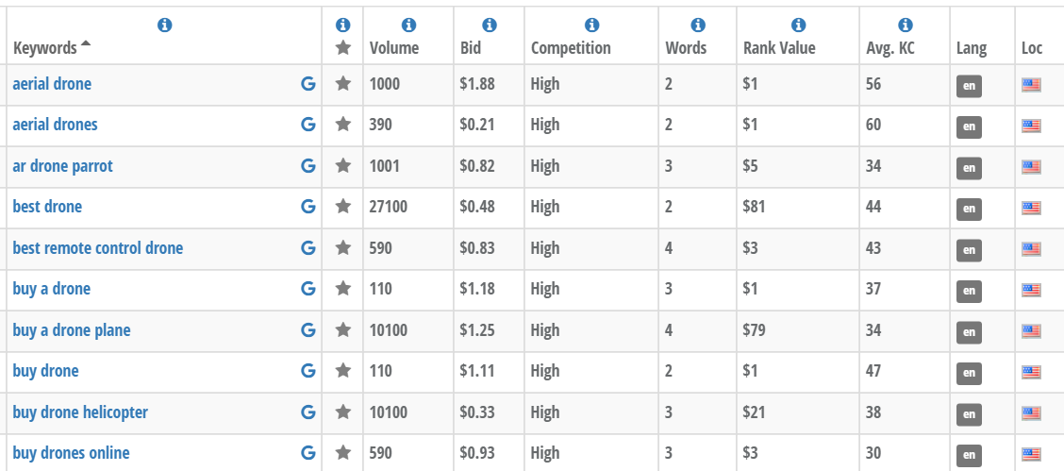Click info icon above Volume column

408,25
